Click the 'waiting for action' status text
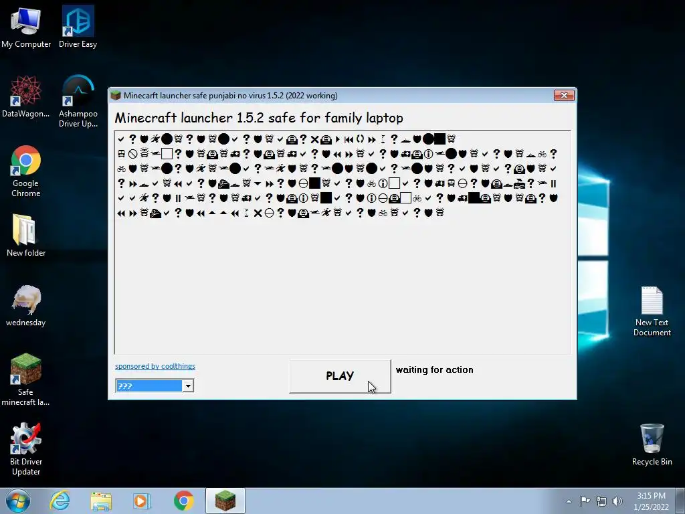This screenshot has height=514, width=685. [435, 369]
